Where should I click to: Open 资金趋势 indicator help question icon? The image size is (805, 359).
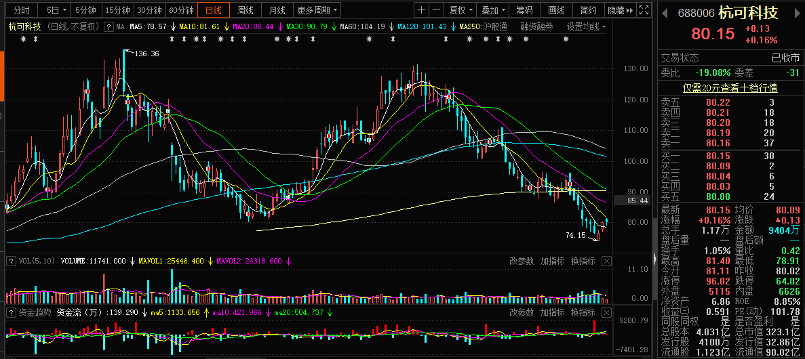click(9, 312)
